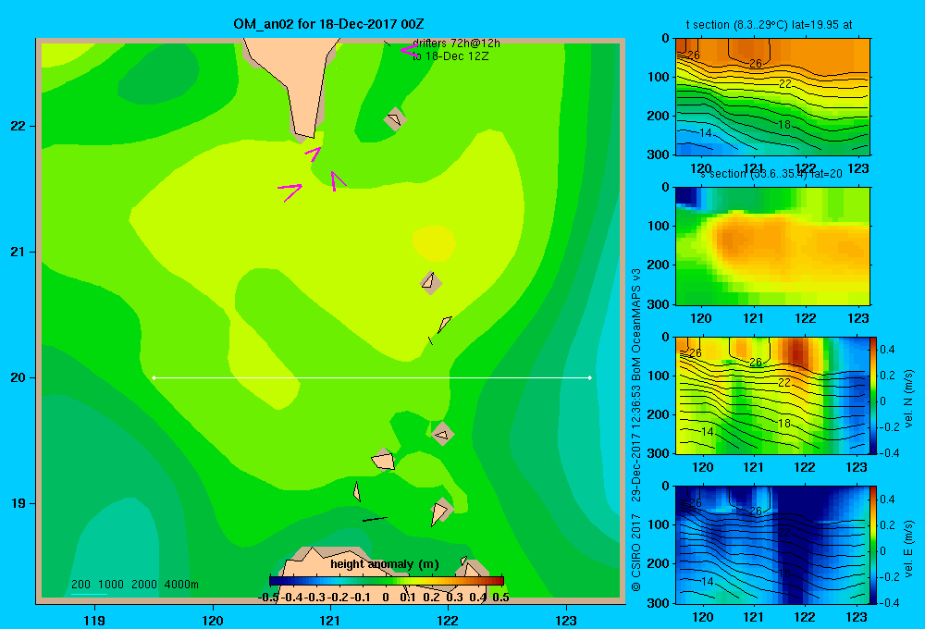This screenshot has height=629, width=925.
Task: Click the map title OM_an02 for 18-Dec-2017 00Z
Action: click(x=328, y=24)
